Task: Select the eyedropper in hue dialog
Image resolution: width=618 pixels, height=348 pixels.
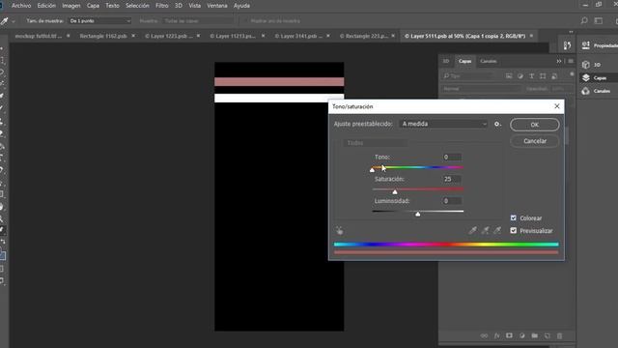Action: (x=472, y=230)
